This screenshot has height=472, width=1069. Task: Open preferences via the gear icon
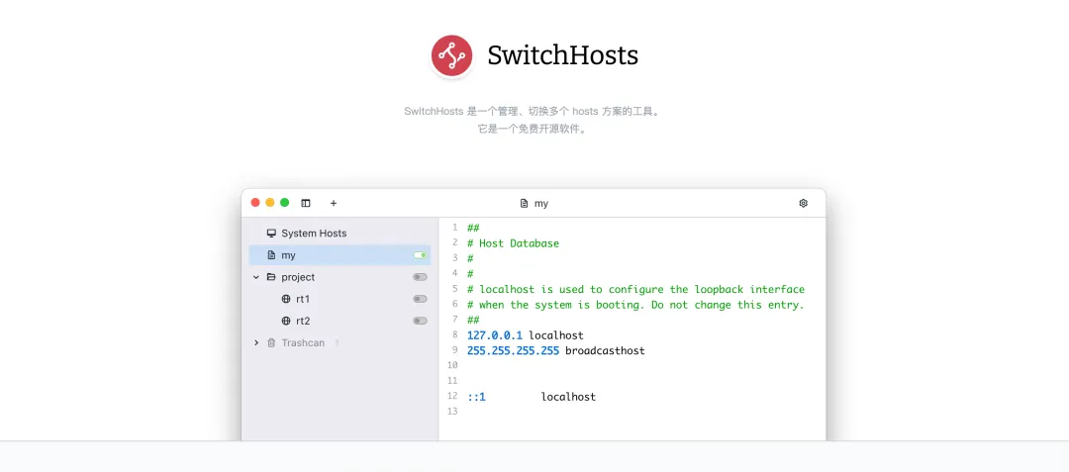tap(803, 203)
